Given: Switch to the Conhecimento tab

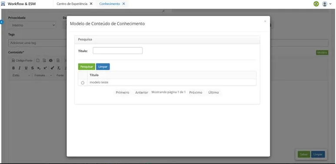Looking at the screenshot, I should (x=110, y=4).
